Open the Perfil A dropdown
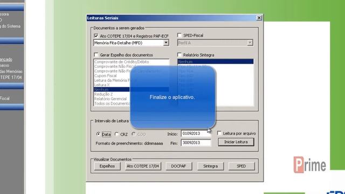The image size is (345, 194). click(250, 43)
